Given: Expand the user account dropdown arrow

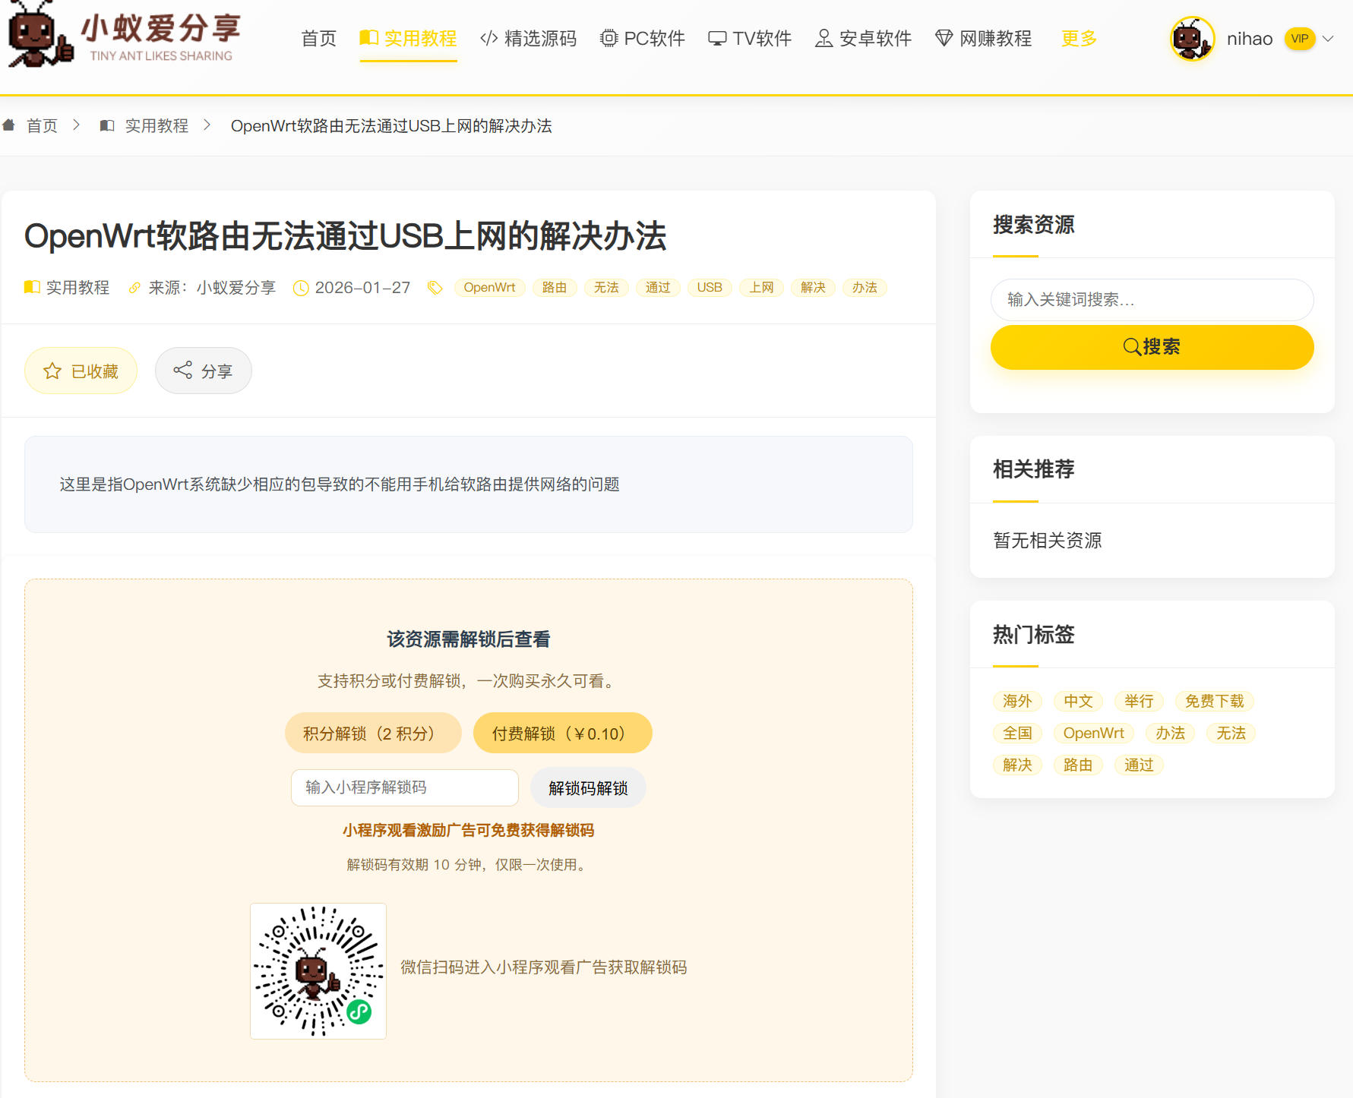Looking at the screenshot, I should click(x=1328, y=39).
